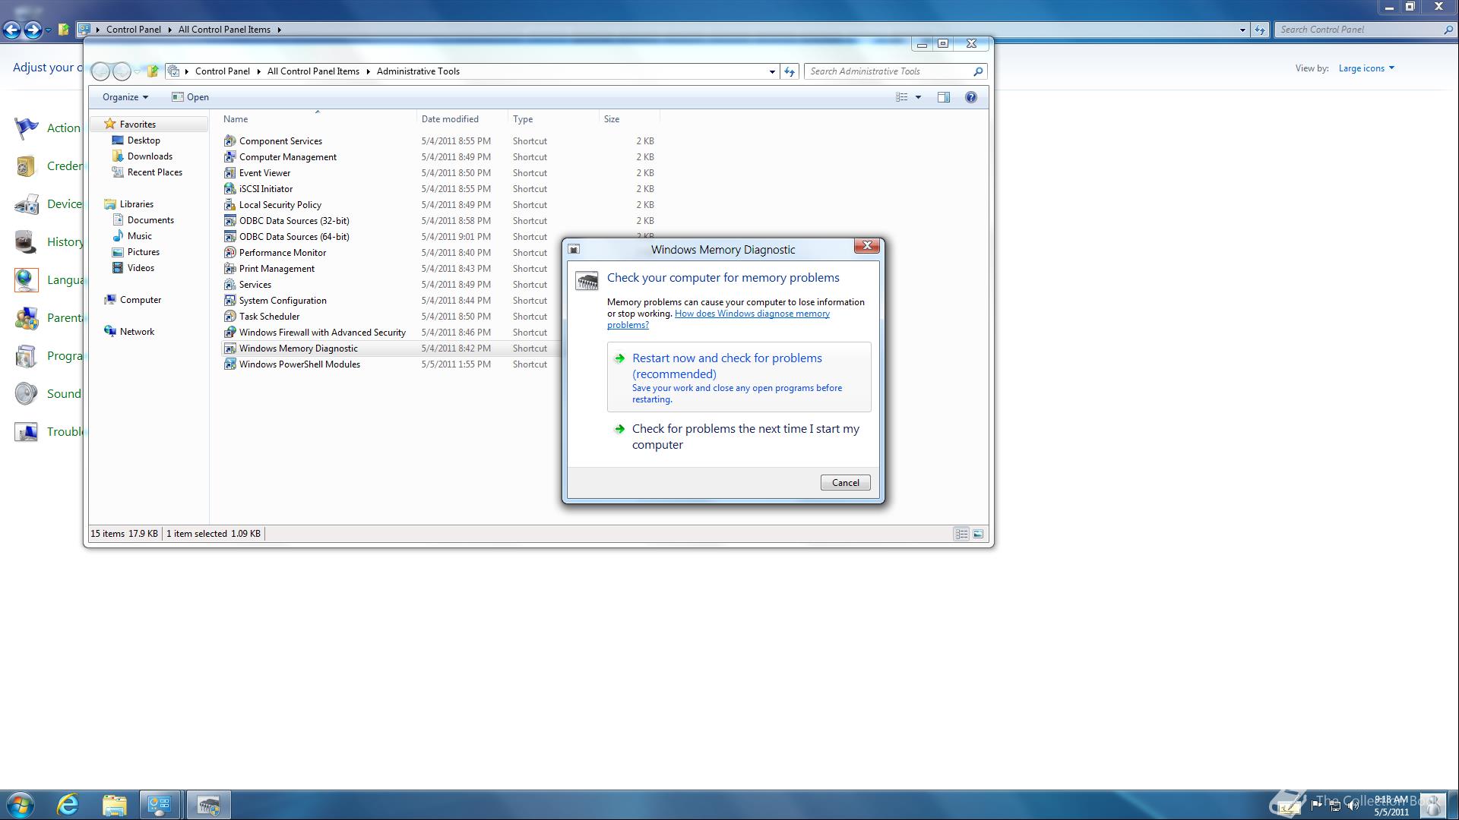Open Recent Places in favorites
This screenshot has height=820, width=1459.
(x=154, y=172)
